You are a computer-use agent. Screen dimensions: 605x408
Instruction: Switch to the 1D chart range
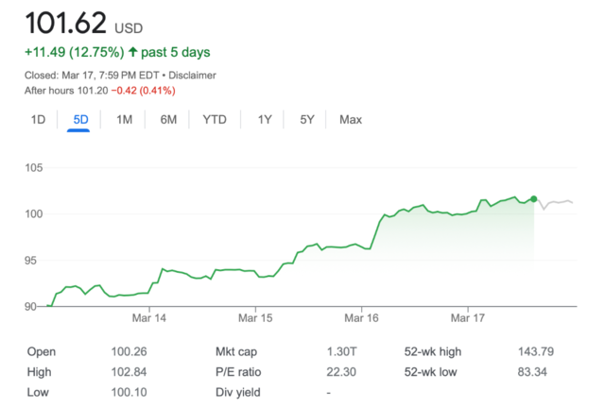38,120
